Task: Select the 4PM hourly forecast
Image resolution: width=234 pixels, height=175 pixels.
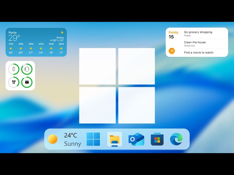Action: (x=41, y=48)
